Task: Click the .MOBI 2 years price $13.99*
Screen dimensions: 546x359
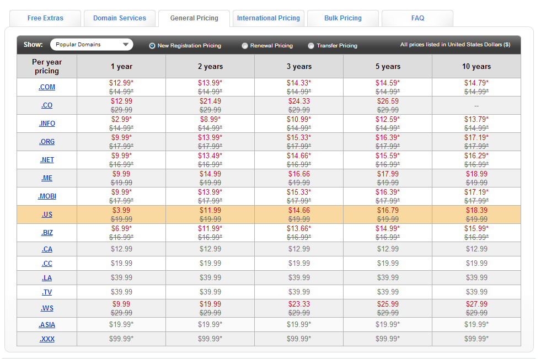Action: [210, 192]
